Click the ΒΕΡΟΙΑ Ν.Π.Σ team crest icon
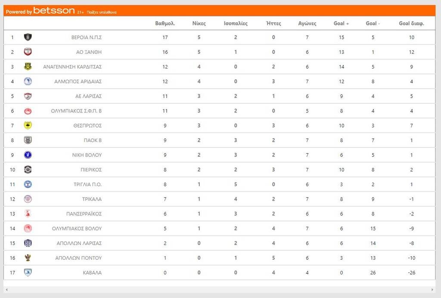The height and width of the screenshot is (298, 441). click(x=28, y=37)
